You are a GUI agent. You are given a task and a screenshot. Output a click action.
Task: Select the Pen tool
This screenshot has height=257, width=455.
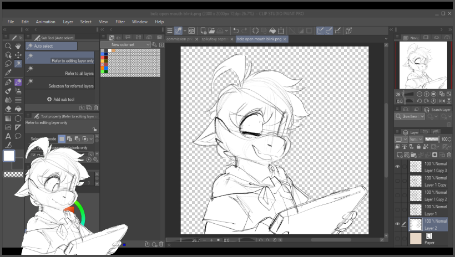pos(8,83)
